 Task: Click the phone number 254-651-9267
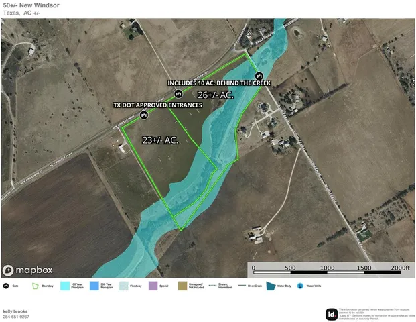16,317
